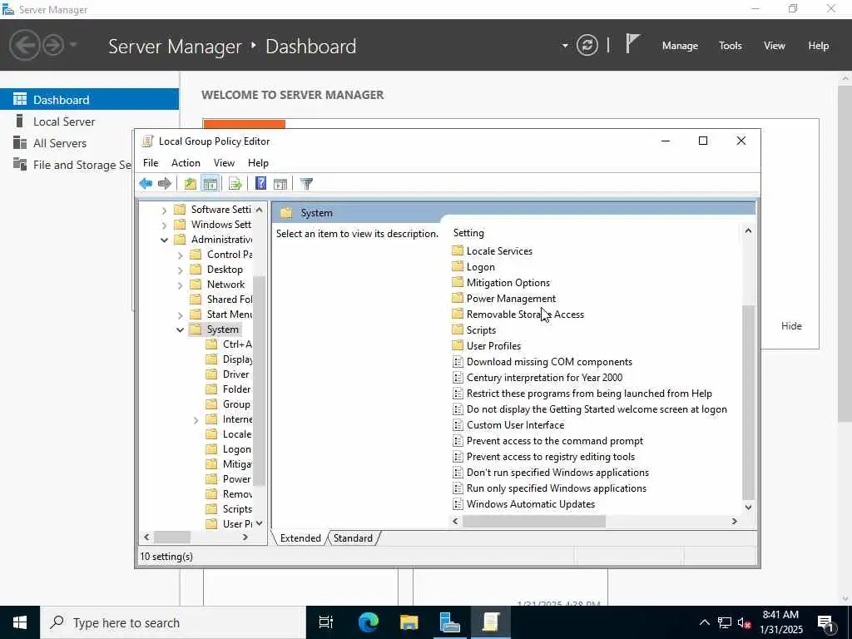Screen dimensions: 852x639
Task: Click settings list vertical scrollbar thumb
Action: coord(748,402)
